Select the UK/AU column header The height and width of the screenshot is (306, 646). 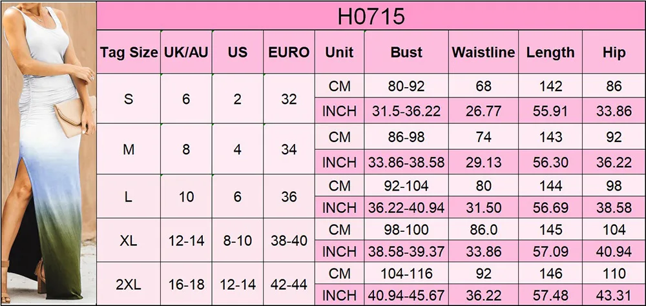(186, 52)
